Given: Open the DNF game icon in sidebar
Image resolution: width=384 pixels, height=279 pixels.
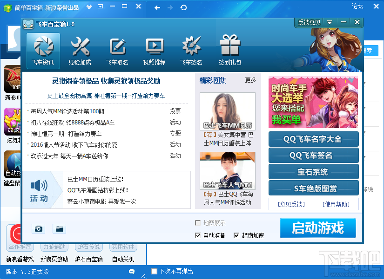Looking at the screenshot, I should tap(13, 79).
